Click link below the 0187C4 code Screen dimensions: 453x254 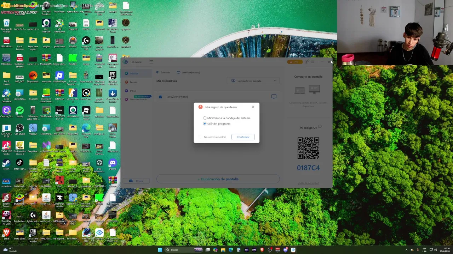(308, 183)
